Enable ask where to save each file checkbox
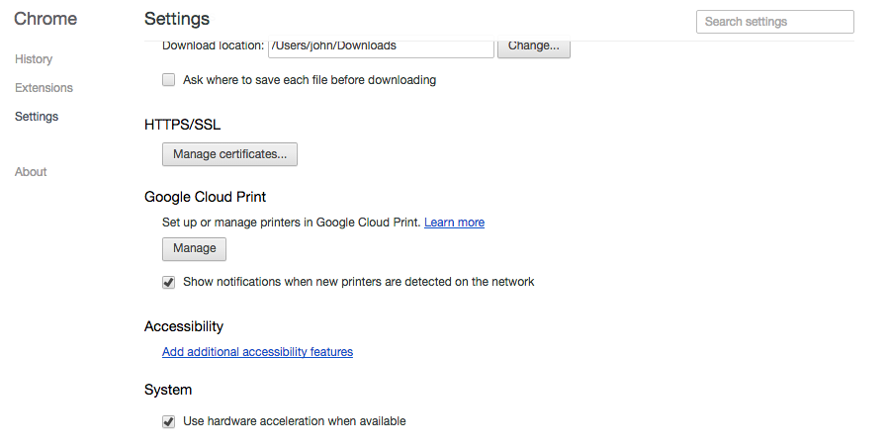890x446 pixels. (168, 80)
